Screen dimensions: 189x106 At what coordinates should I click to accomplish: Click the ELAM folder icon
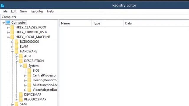tap(17, 47)
